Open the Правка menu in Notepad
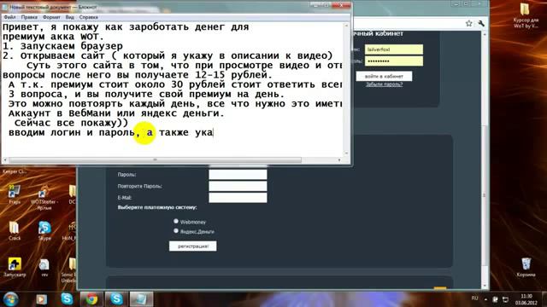547x307 pixels. point(29,17)
